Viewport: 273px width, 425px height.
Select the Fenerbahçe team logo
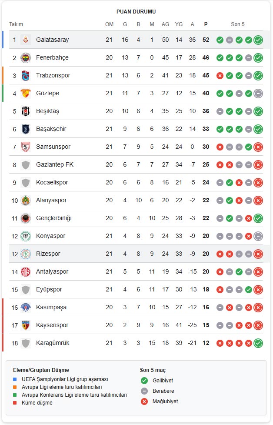coord(27,57)
